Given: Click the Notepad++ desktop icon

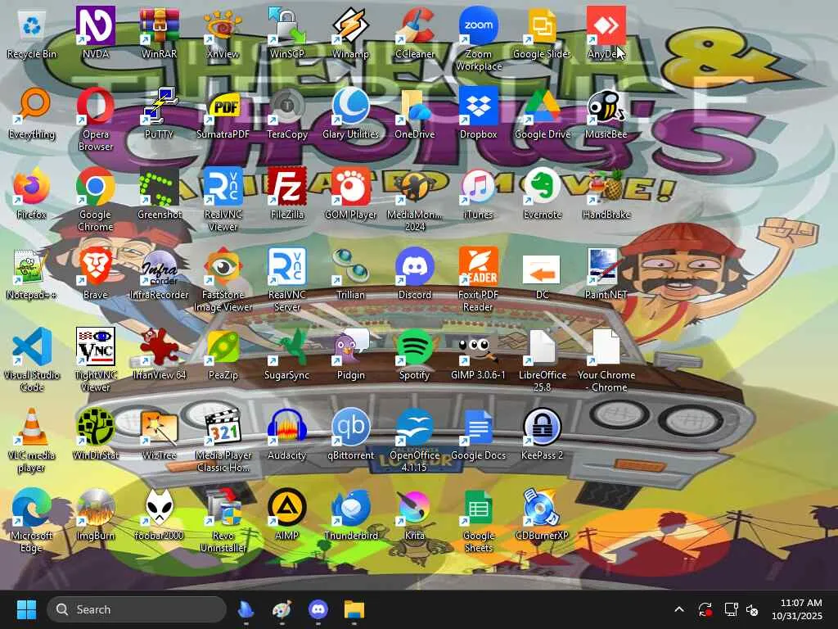Looking at the screenshot, I should [x=32, y=266].
